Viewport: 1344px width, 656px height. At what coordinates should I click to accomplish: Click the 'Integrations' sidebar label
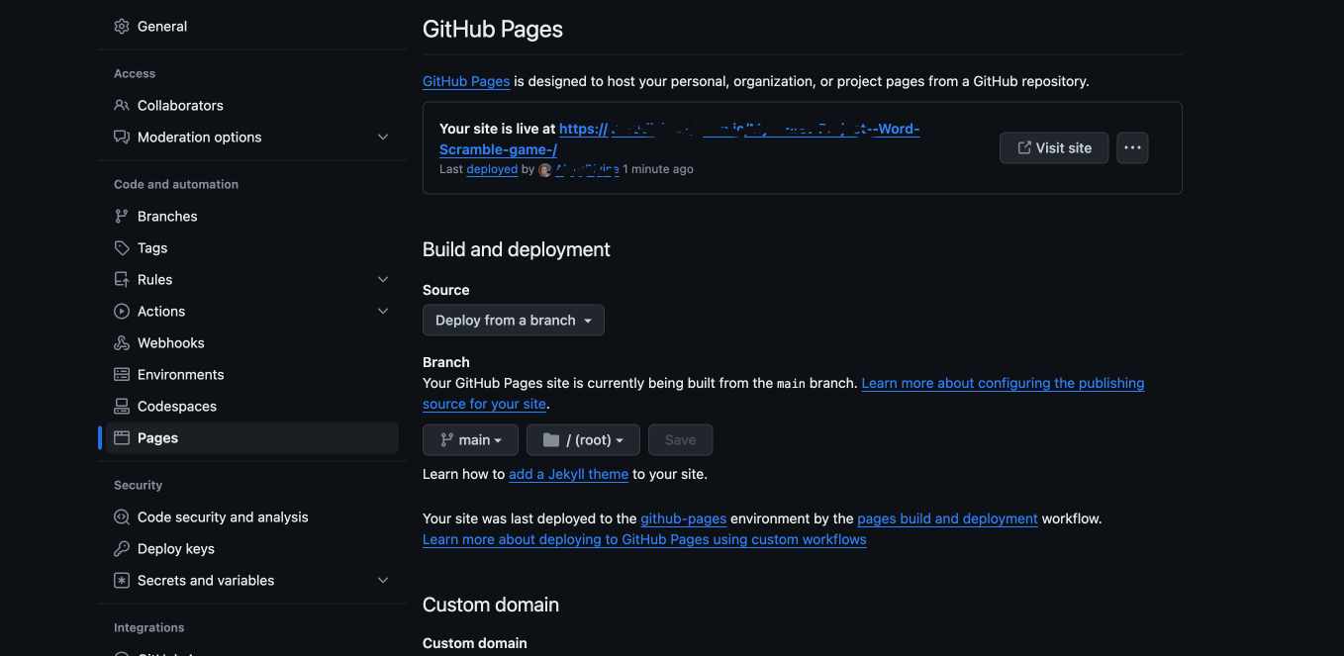pos(148,628)
